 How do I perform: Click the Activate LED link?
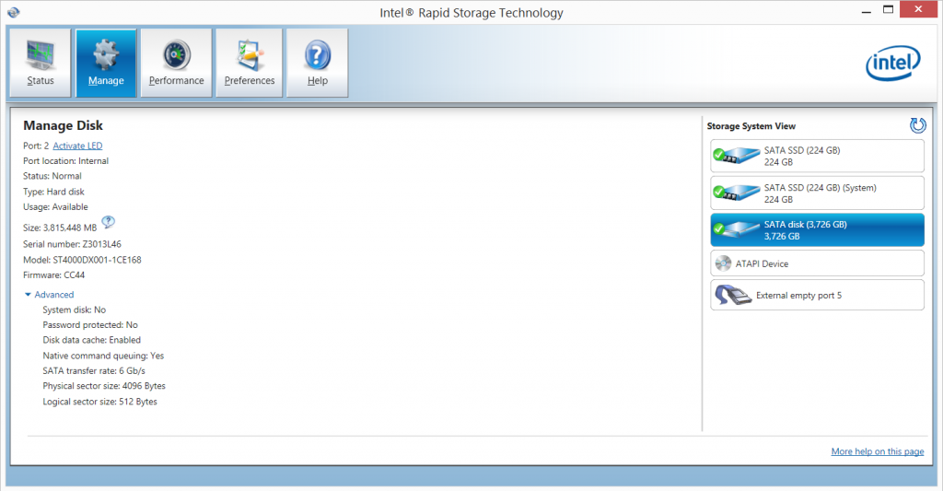tap(77, 146)
